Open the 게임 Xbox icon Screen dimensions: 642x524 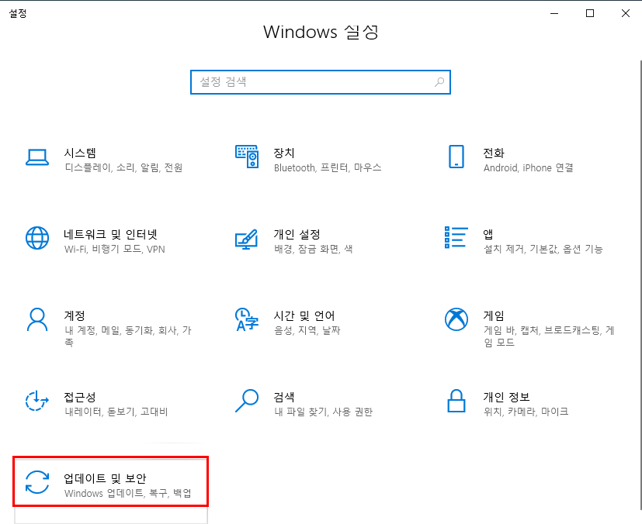click(456, 319)
